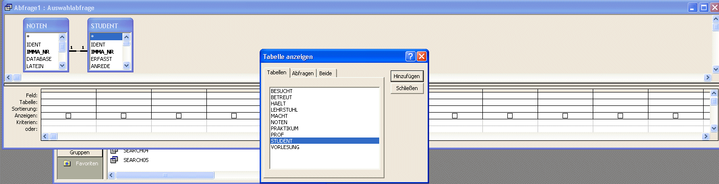Click IDENT field in NOTEN table box
The image size is (719, 184).
(x=42, y=45)
